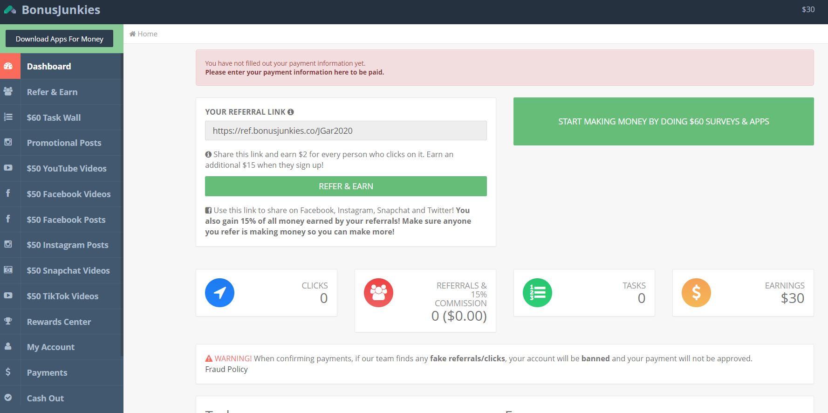Click the red warning triangle icon

(209, 358)
